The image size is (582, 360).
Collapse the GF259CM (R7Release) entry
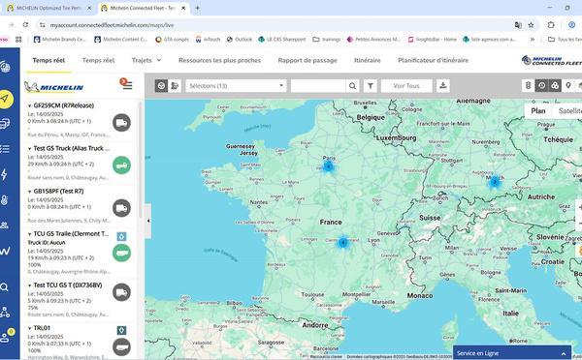[x=29, y=105]
